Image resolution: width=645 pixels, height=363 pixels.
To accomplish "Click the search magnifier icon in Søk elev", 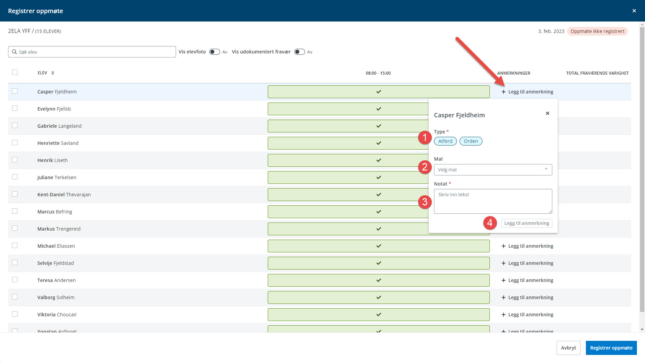I will [14, 52].
